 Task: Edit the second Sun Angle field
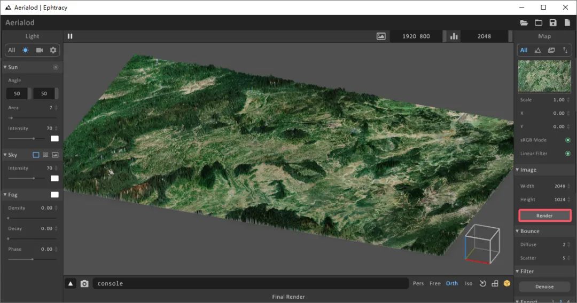pyautogui.click(x=44, y=94)
